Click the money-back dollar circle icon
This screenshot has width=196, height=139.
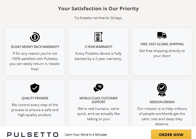point(35,37)
